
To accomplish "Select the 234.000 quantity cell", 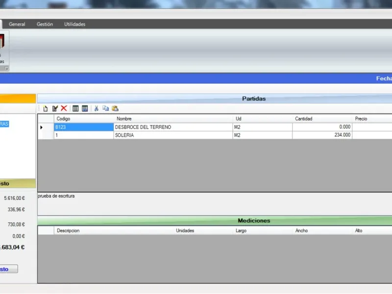I will tap(322, 135).
